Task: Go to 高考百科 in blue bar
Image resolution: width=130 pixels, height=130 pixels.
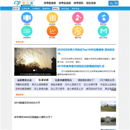Action: click(x=46, y=9)
